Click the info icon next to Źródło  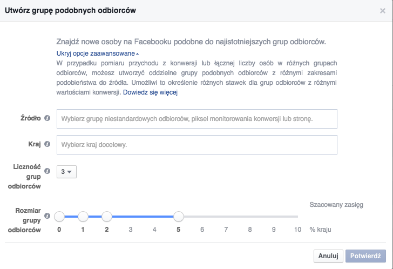click(x=48, y=118)
